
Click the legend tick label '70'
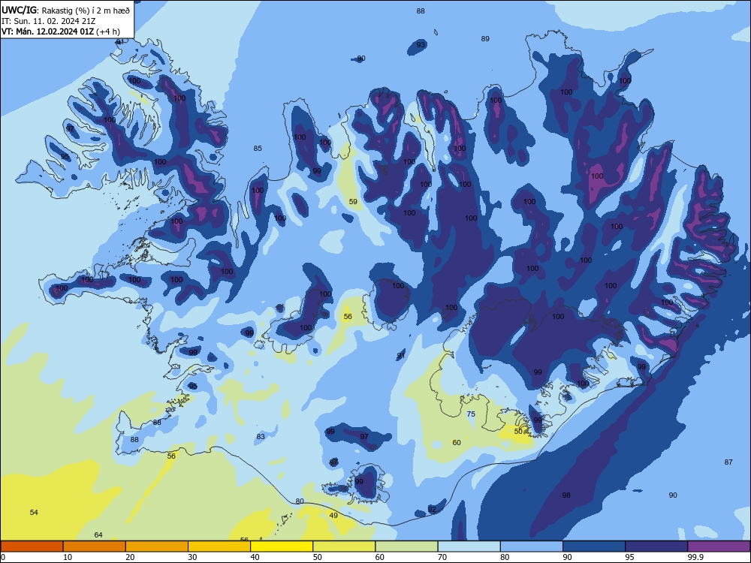(442, 557)
